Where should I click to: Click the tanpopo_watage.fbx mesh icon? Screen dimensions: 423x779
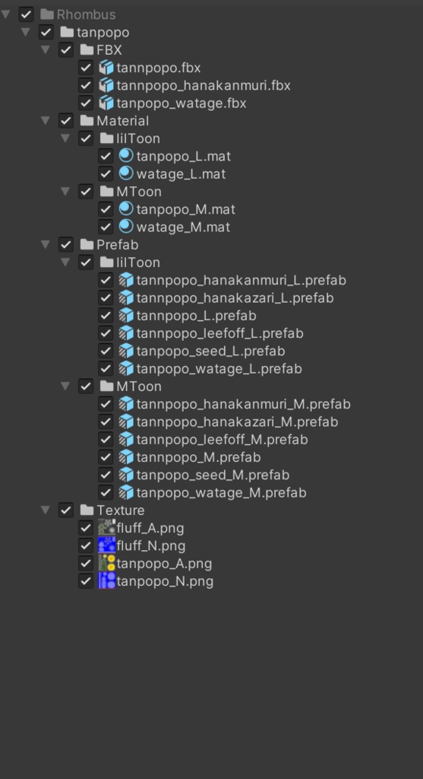tap(106, 103)
